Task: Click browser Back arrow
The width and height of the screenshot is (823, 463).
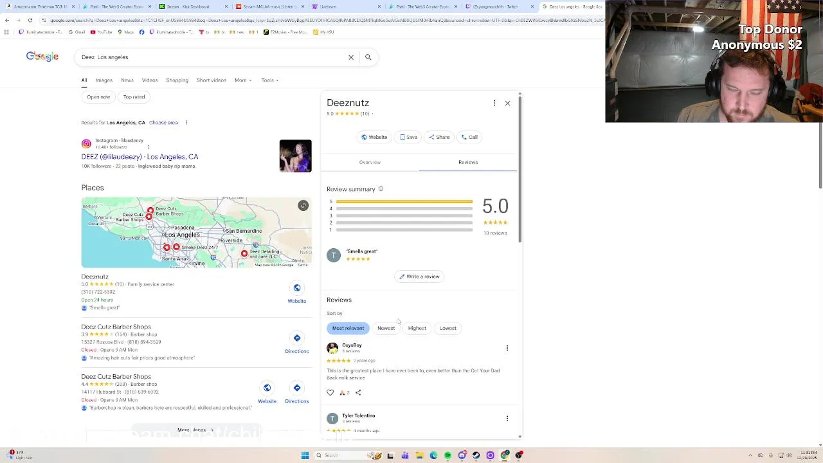Action: tap(7, 20)
